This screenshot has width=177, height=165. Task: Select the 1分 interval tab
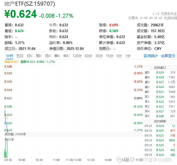click(x=128, y=56)
